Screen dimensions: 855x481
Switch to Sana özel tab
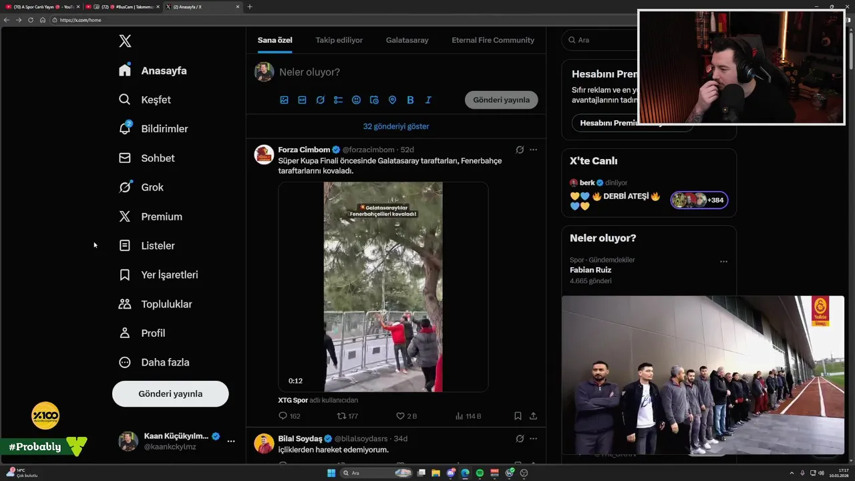coord(275,40)
